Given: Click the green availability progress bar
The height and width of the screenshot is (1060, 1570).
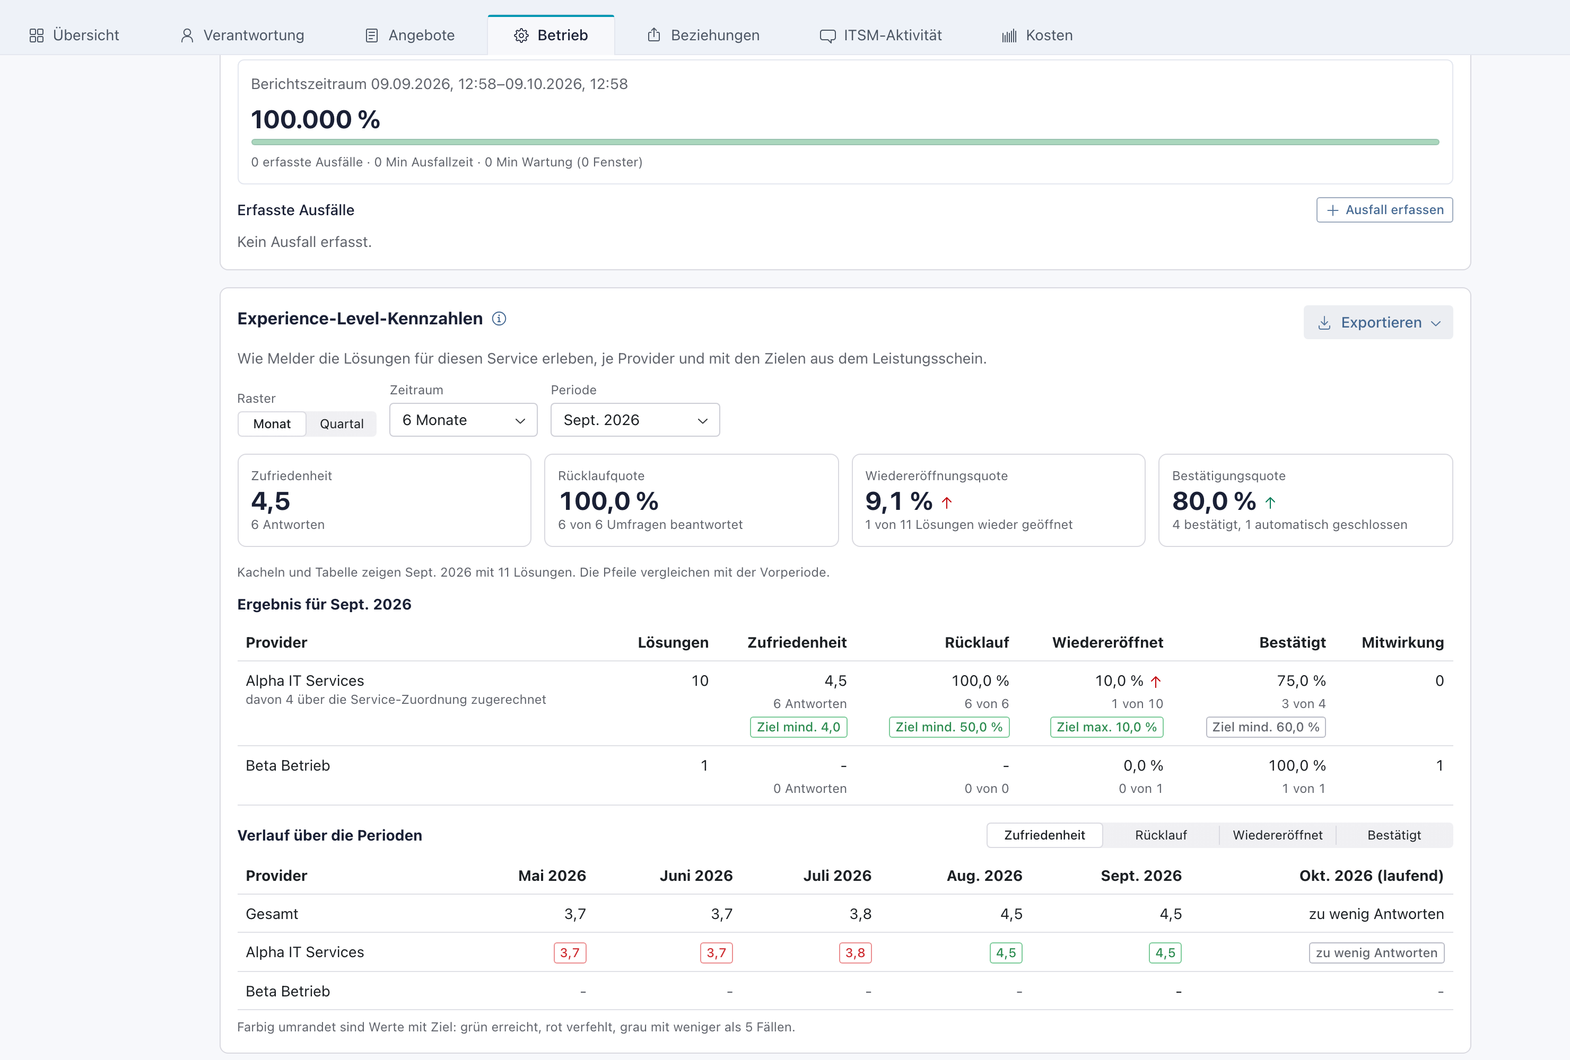Looking at the screenshot, I should (x=844, y=142).
